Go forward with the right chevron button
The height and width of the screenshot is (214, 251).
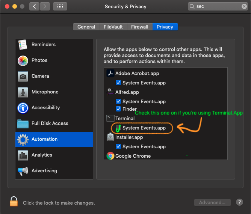pos(45,6)
